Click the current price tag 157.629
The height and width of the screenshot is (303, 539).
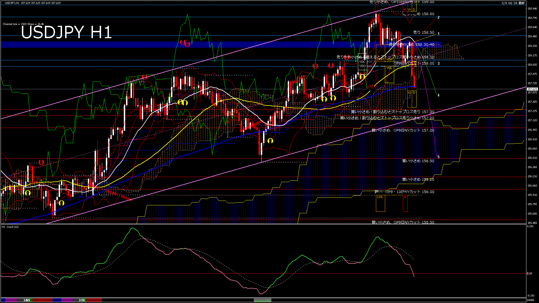[x=532, y=89]
